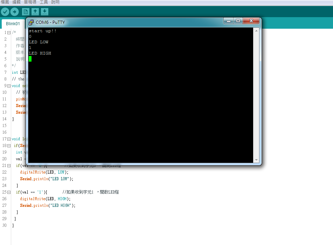333x245 pixels.
Task: Open a sketch using the Open icon
Action: (35, 12)
